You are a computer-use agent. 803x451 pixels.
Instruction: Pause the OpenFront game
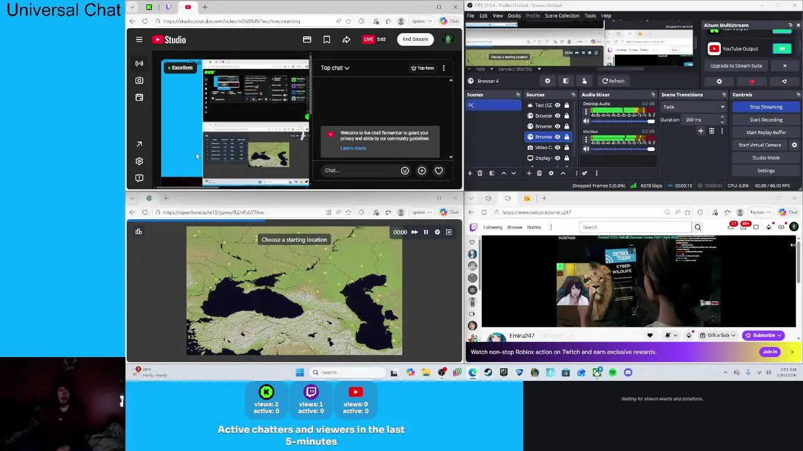pos(425,232)
